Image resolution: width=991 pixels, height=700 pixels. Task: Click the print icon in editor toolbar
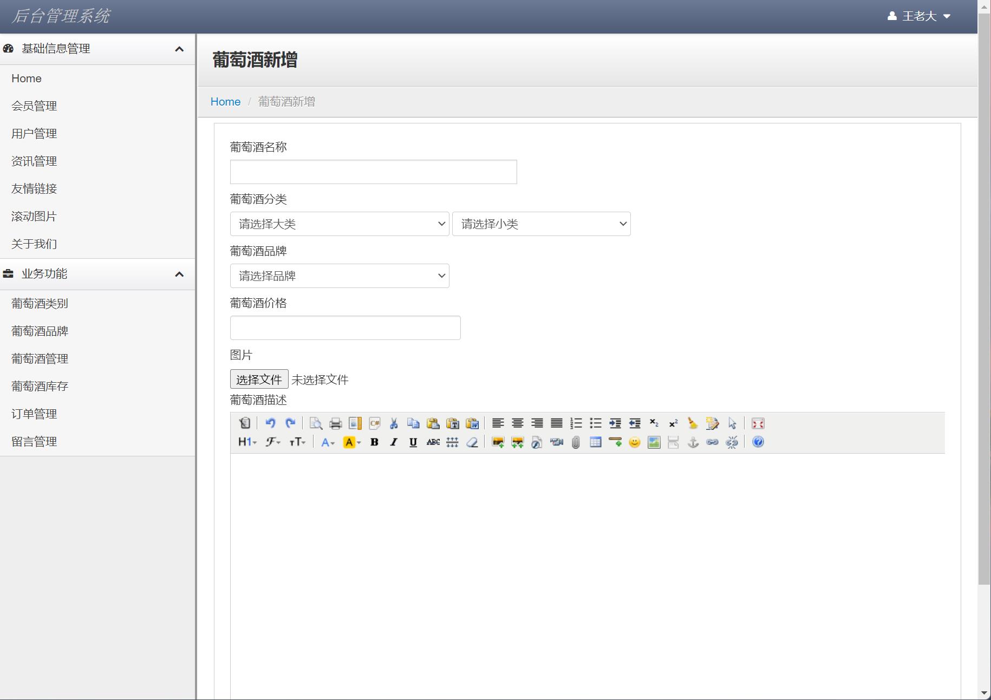click(x=335, y=423)
